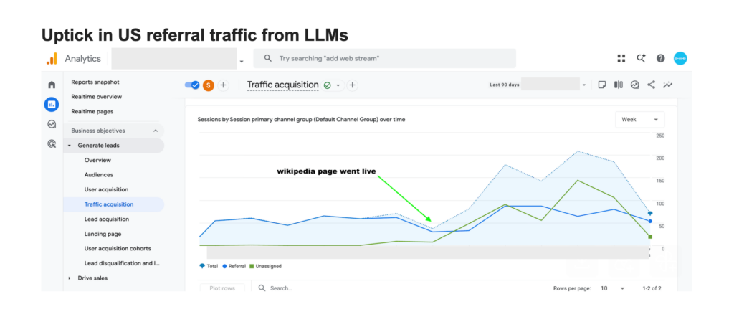Open the Insights trend sparkle icon

[x=667, y=85]
